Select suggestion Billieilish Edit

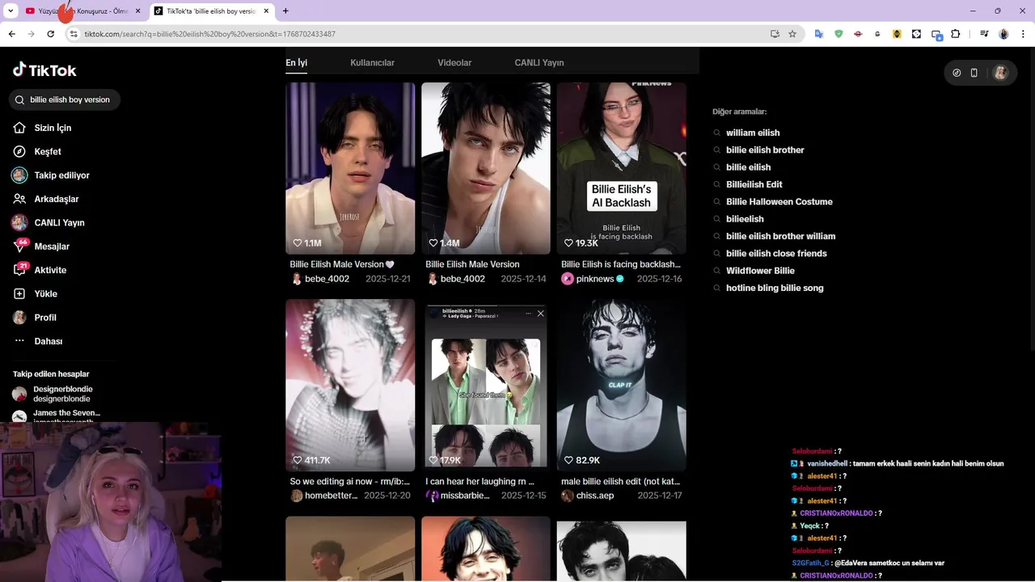click(x=754, y=184)
